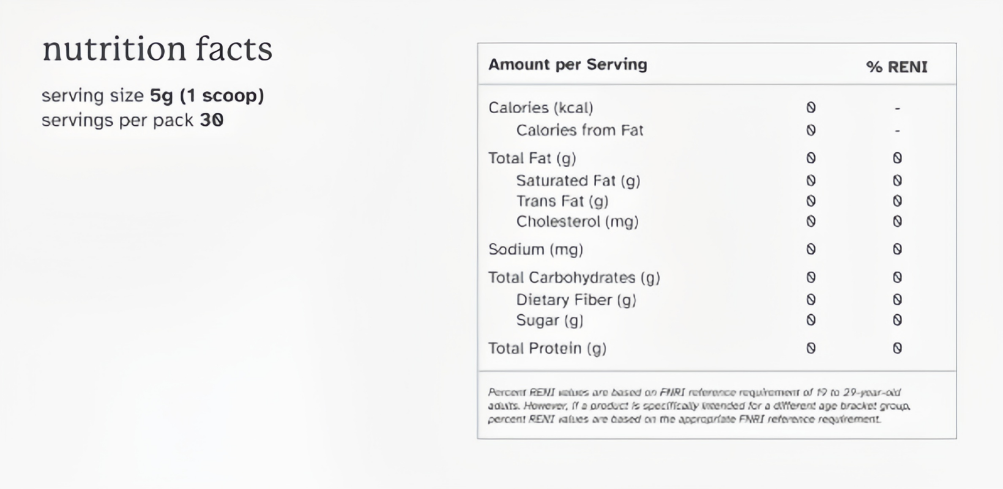Click the % RENI value for Total Protein

[x=897, y=348]
